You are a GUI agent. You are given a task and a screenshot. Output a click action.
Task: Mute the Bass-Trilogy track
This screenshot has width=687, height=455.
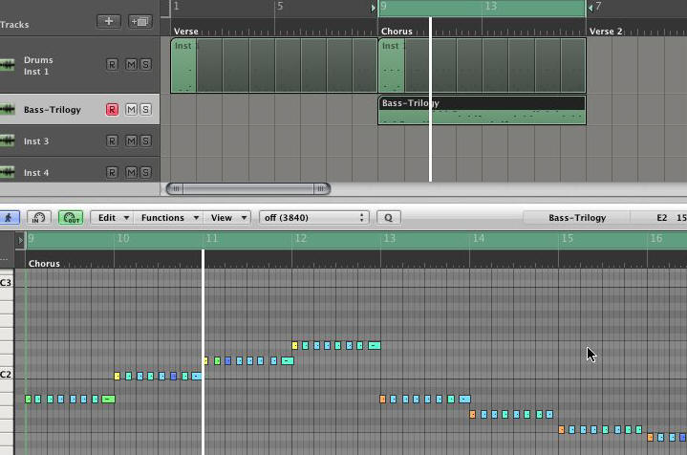coord(131,109)
